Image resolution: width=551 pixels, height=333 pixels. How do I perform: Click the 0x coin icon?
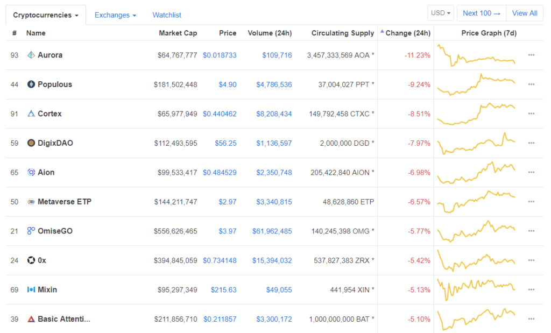31,260
